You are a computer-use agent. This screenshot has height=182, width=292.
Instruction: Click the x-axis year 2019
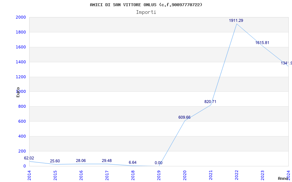[x=159, y=175]
